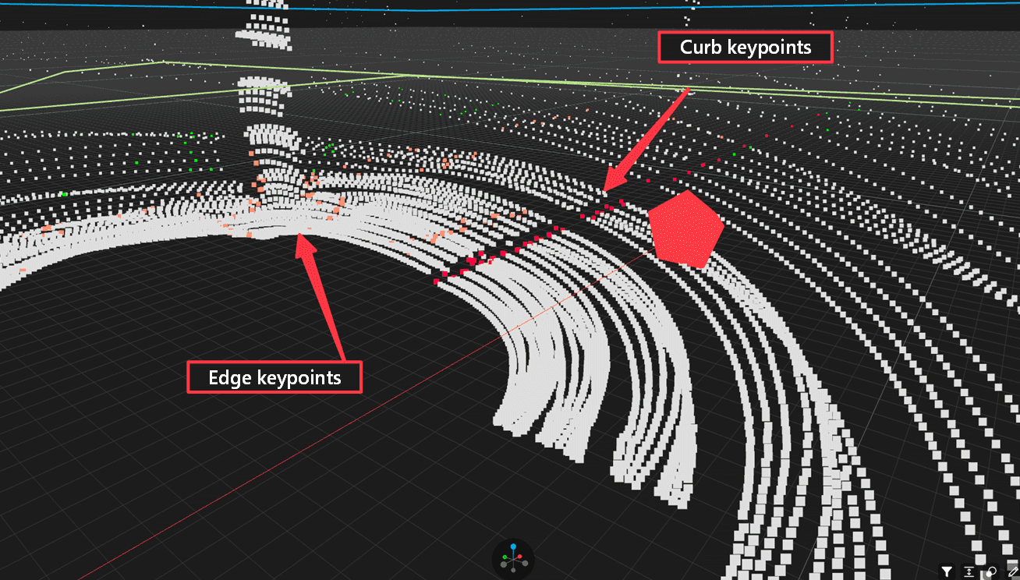Click the "Curb keypoints" label box

pos(746,48)
